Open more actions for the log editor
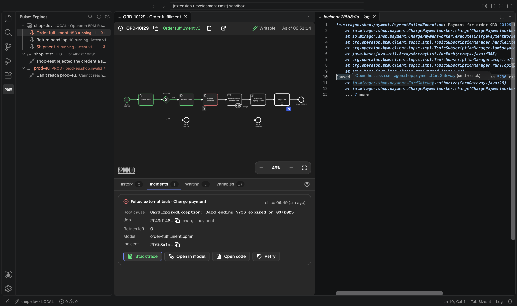Image resolution: width=517 pixels, height=306 pixels. (511, 17)
